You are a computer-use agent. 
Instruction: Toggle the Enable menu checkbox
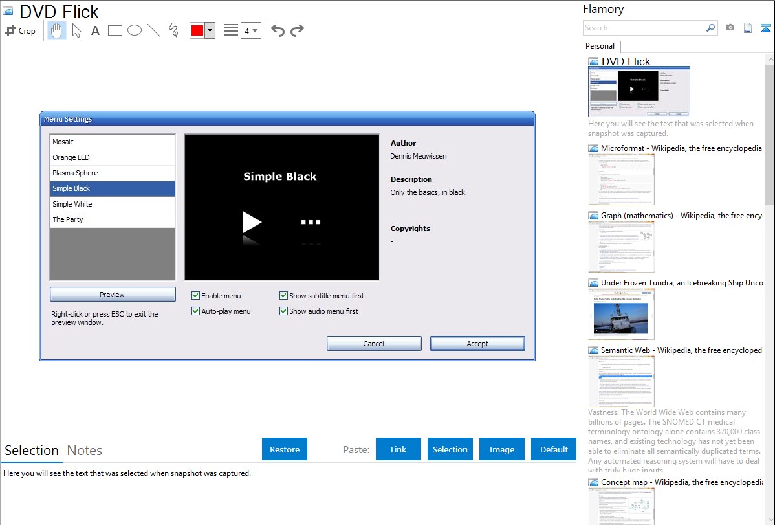click(x=196, y=296)
